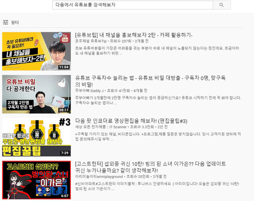Screen dimensions: 254x201
Task: Click the filter sliders icon
Action: pyautogui.click(x=6, y=23)
